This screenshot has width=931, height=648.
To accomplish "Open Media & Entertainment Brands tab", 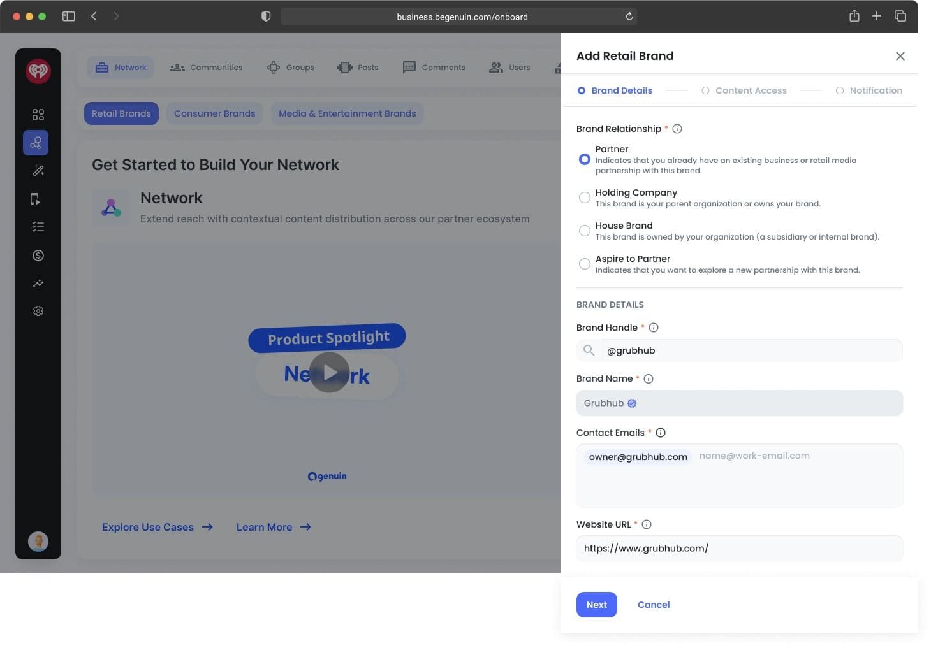I will (x=348, y=113).
